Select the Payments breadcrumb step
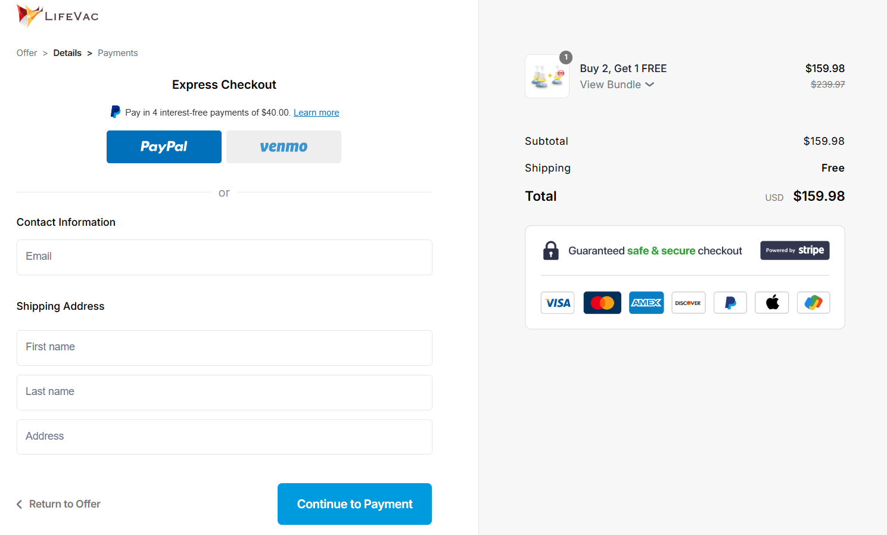This screenshot has width=887, height=535. [117, 53]
